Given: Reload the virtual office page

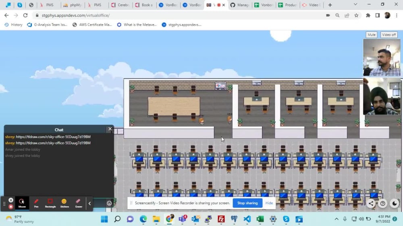Looking at the screenshot, I should [25, 15].
